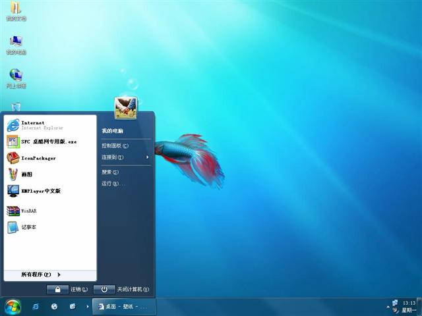Launch WinRAR from the Start menu
This screenshot has width=422, height=316.
pyautogui.click(x=50, y=211)
